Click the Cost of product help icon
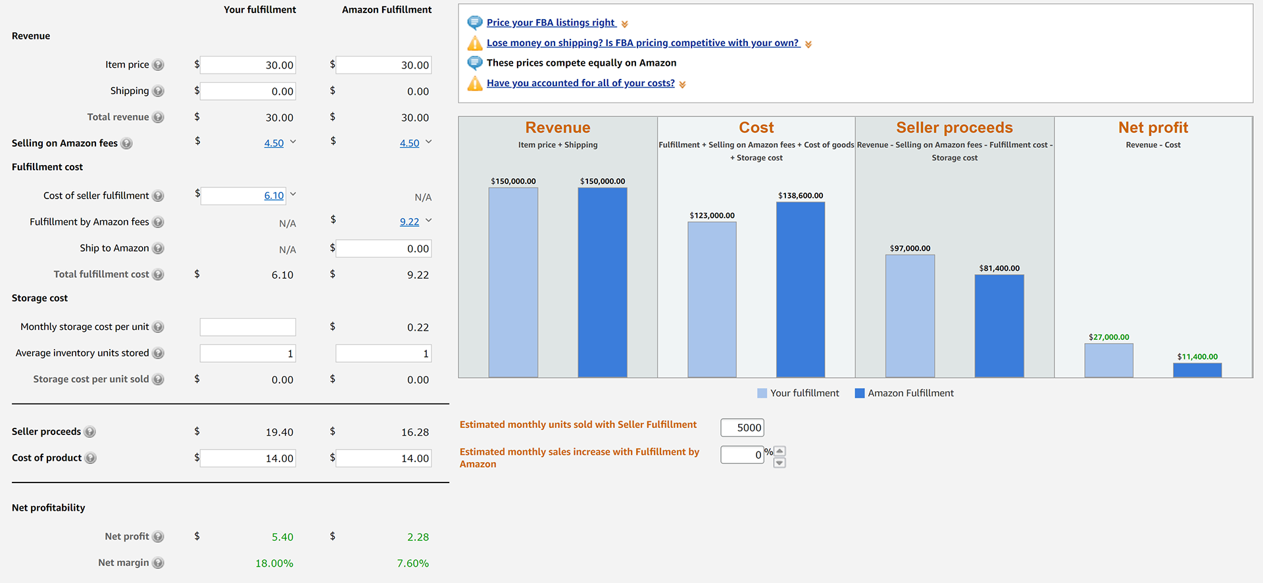This screenshot has width=1263, height=583. 91,458
